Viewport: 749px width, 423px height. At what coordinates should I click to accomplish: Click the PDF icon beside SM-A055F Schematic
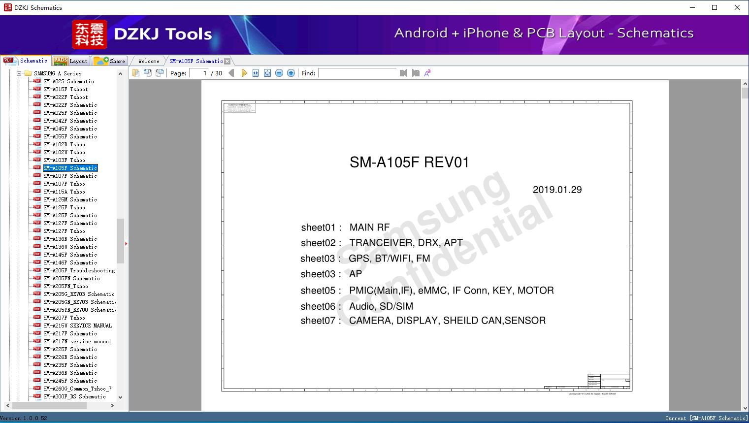tap(37, 136)
